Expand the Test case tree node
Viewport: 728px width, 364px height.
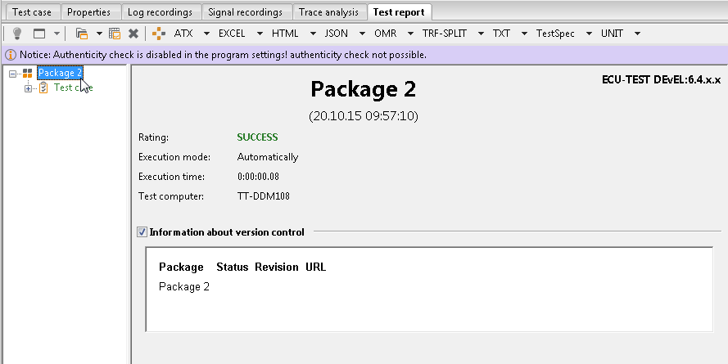coord(29,88)
